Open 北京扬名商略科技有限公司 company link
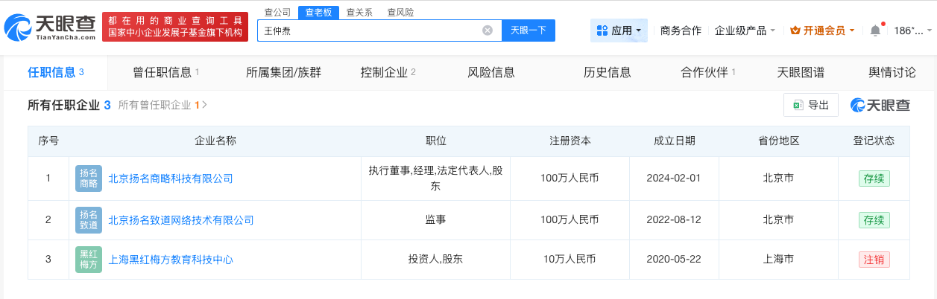The image size is (937, 299). point(171,179)
